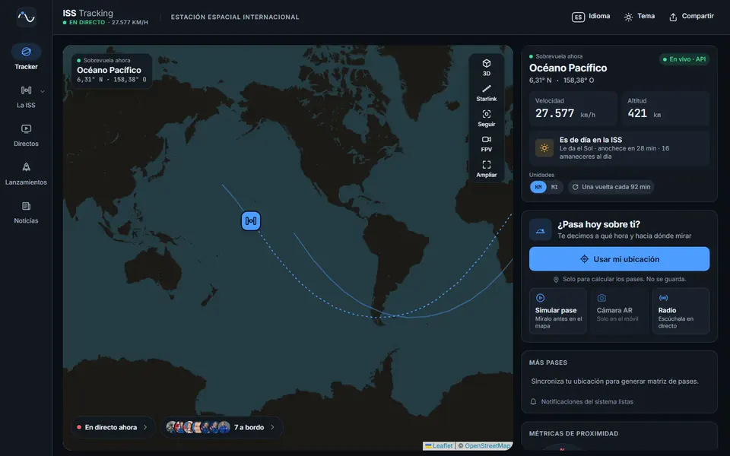Viewport: 730px width, 456px height.
Task: Expand the La ISS submenu chevron
Action: [x=43, y=91]
